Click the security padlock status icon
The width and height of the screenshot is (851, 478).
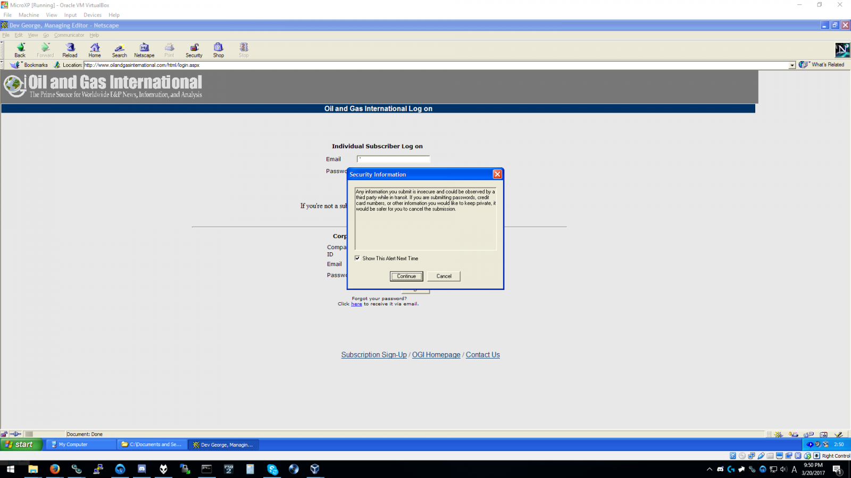click(4, 434)
